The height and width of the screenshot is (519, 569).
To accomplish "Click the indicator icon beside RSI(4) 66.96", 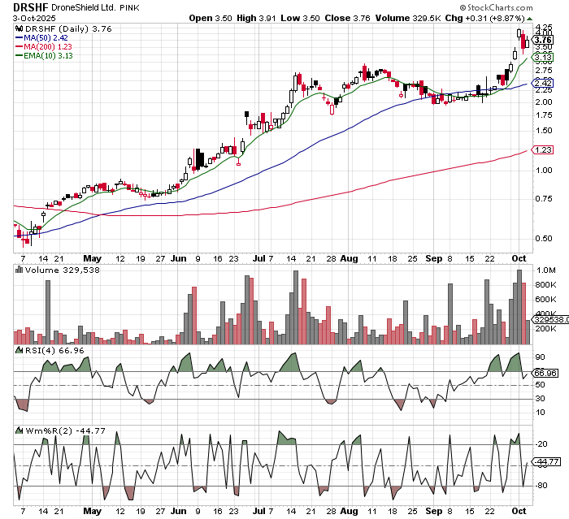I will (x=20, y=350).
